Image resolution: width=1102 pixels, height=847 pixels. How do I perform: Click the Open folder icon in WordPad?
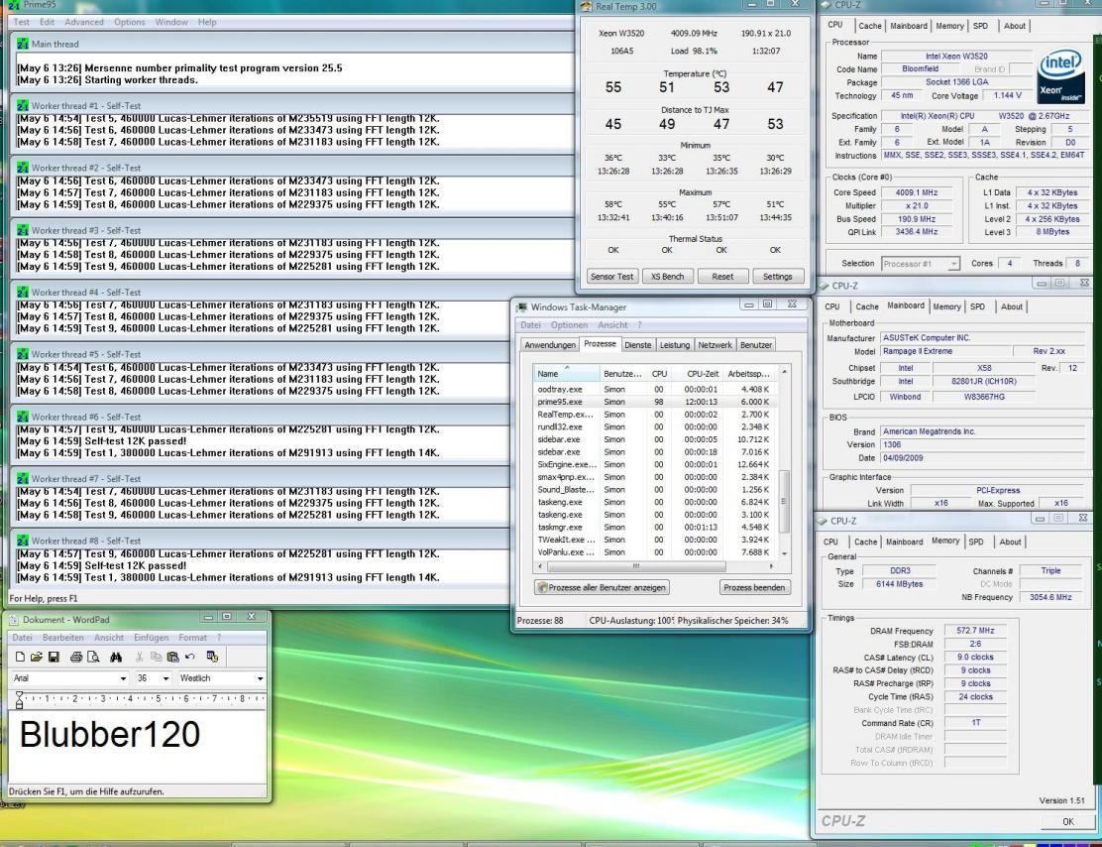click(37, 657)
